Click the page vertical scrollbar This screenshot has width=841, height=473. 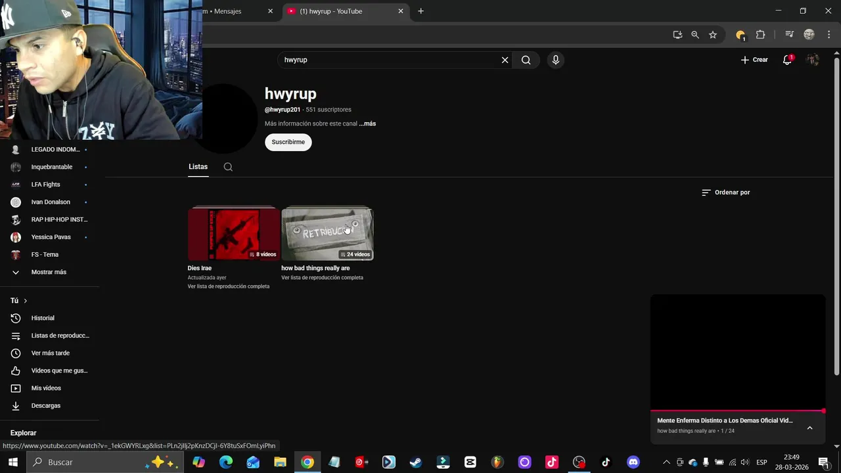(836, 217)
